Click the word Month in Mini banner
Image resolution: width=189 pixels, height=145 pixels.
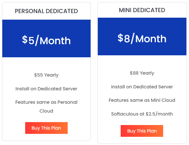pos(151,39)
